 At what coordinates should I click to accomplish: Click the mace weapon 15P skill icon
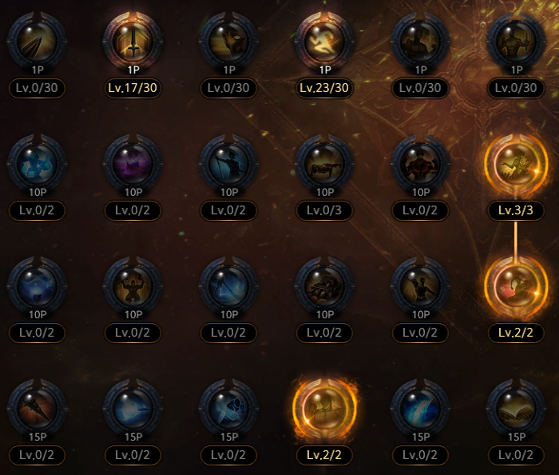(37, 409)
